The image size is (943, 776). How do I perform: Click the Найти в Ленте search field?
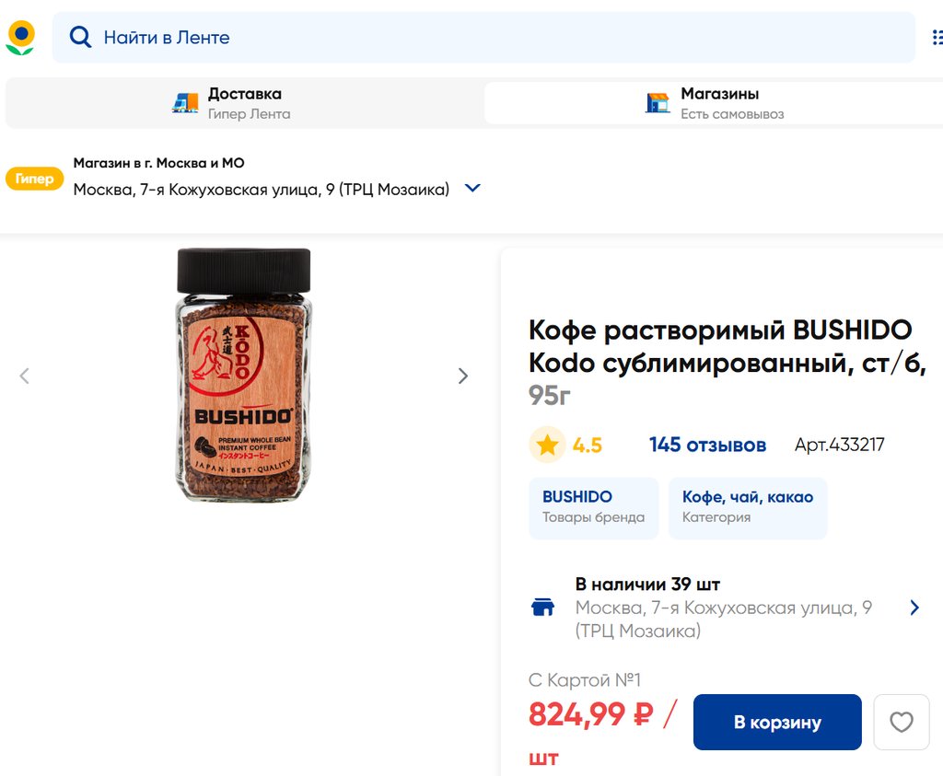click(497, 38)
